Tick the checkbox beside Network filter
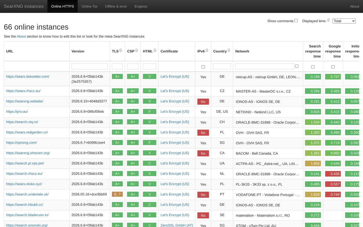 tap(297, 66)
